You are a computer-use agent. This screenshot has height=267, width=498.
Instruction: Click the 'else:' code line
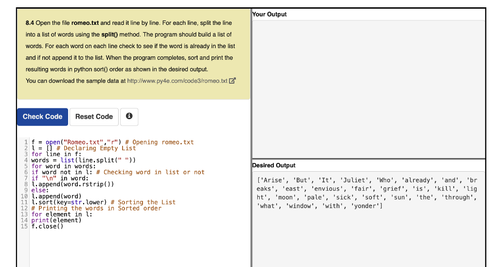pos(40,191)
